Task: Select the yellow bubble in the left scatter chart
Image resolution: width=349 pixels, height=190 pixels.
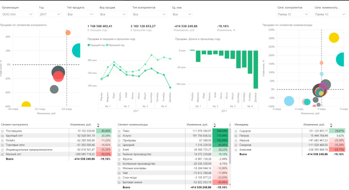Action: click(26, 104)
